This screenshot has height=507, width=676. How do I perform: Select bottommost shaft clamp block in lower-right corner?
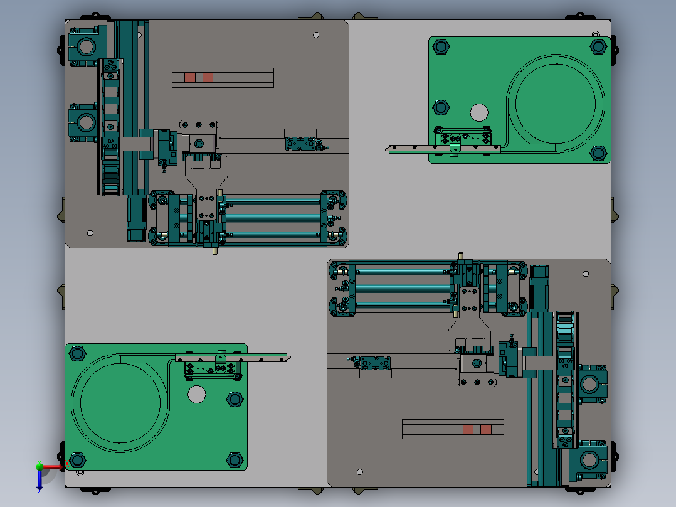tap(588, 461)
